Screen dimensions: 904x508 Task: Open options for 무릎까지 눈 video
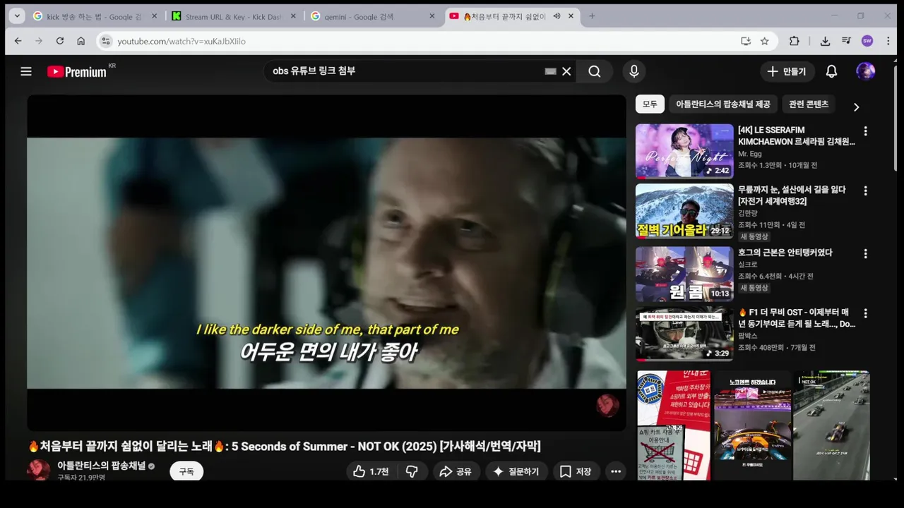(865, 190)
